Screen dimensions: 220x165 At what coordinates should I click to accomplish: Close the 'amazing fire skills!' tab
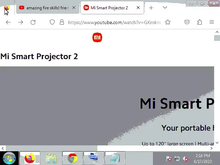click(x=74, y=8)
